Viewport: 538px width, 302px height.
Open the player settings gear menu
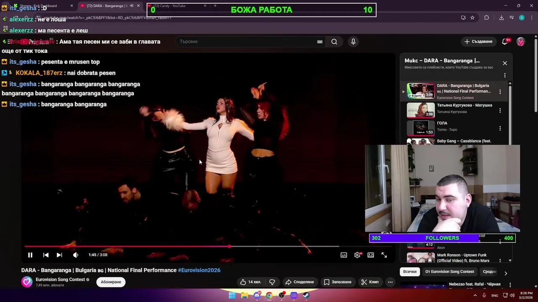(357, 255)
